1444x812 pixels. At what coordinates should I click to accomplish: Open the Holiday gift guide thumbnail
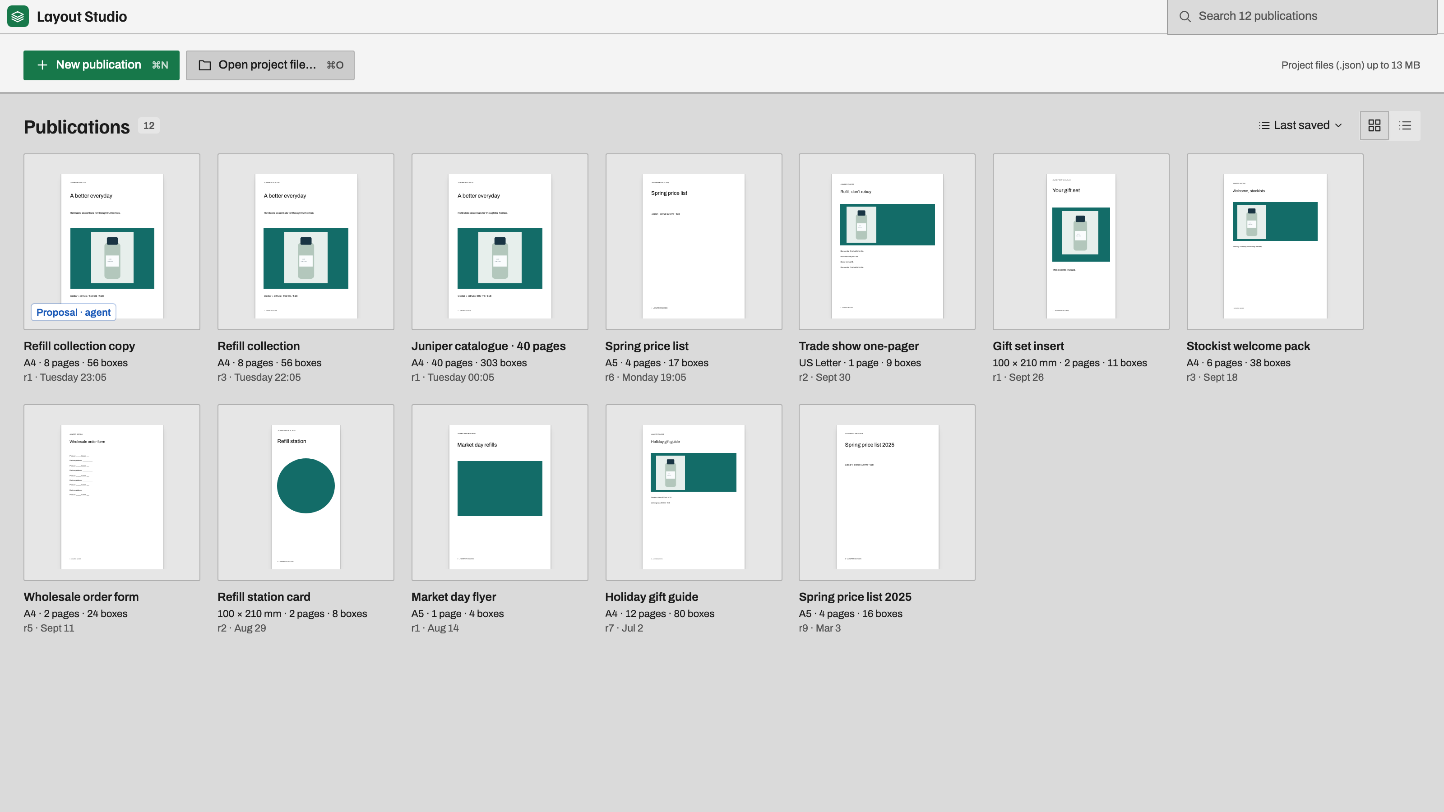(694, 493)
